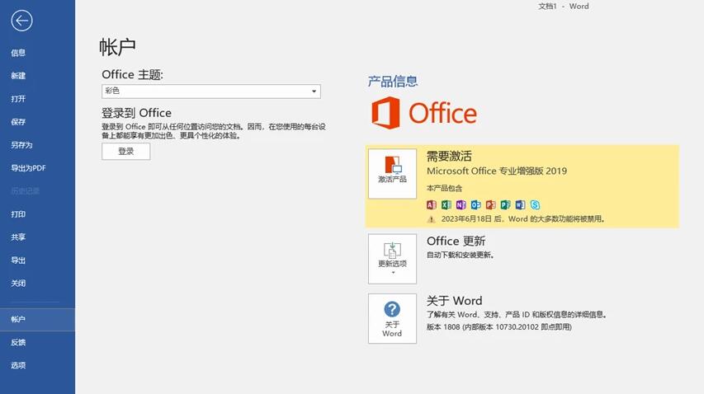Open the 共享 page
The height and width of the screenshot is (394, 704).
click(18, 237)
